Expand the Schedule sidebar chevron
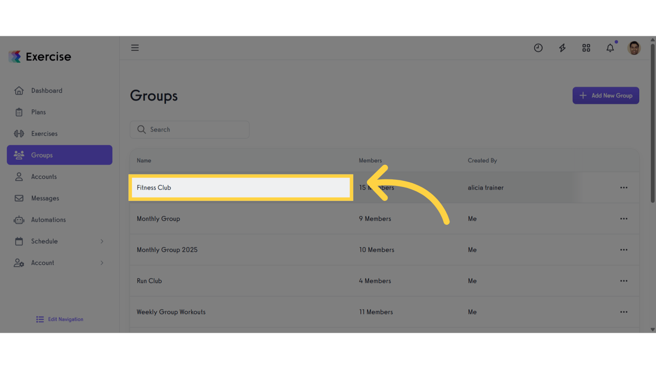 [x=102, y=241]
